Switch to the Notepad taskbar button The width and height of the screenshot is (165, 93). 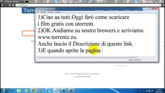(x=56, y=91)
